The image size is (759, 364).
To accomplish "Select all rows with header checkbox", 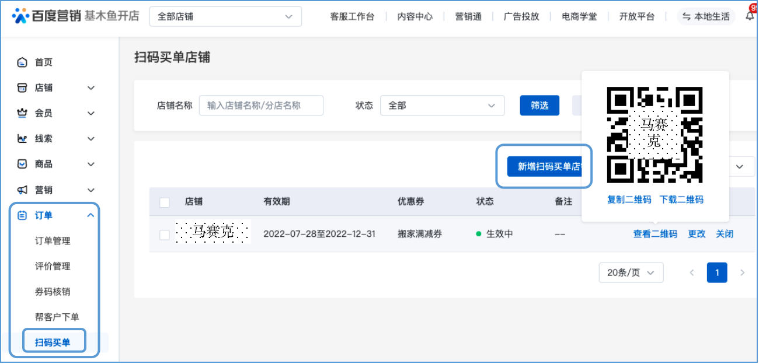I will pos(165,202).
